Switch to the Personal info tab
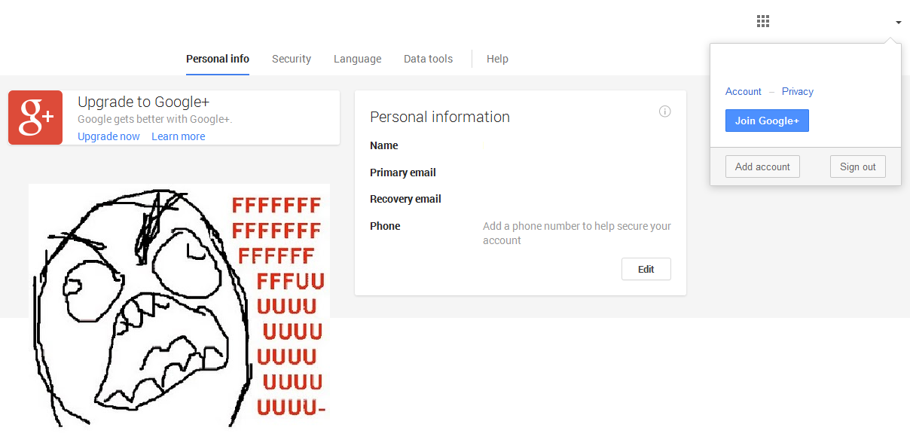This screenshot has height=446, width=910. (218, 59)
